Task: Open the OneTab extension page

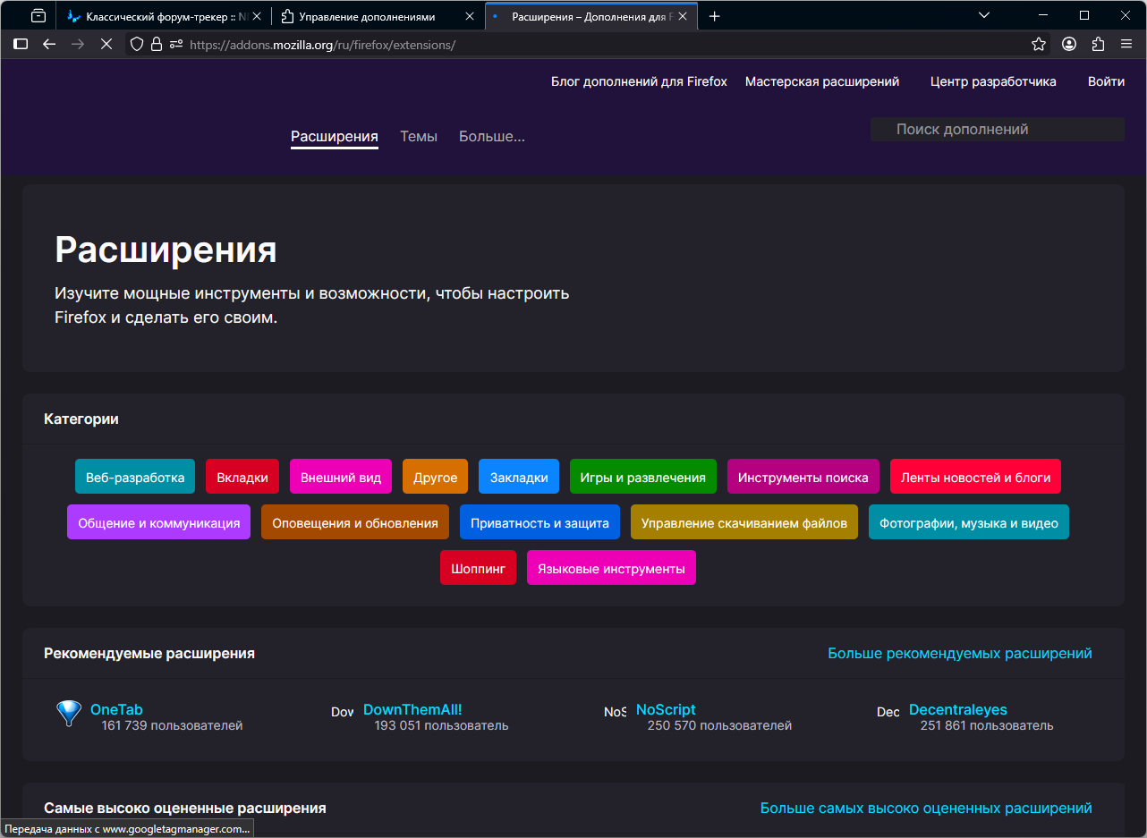Action: tap(116, 709)
